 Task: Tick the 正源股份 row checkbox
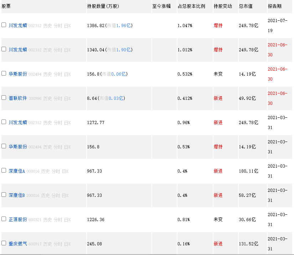tap(4, 219)
